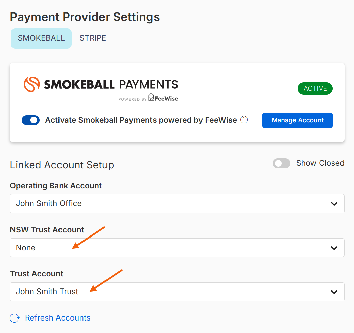Viewport: 354px width, 333px height.
Task: Click the circular refresh arrow icon
Action: pyautogui.click(x=15, y=318)
